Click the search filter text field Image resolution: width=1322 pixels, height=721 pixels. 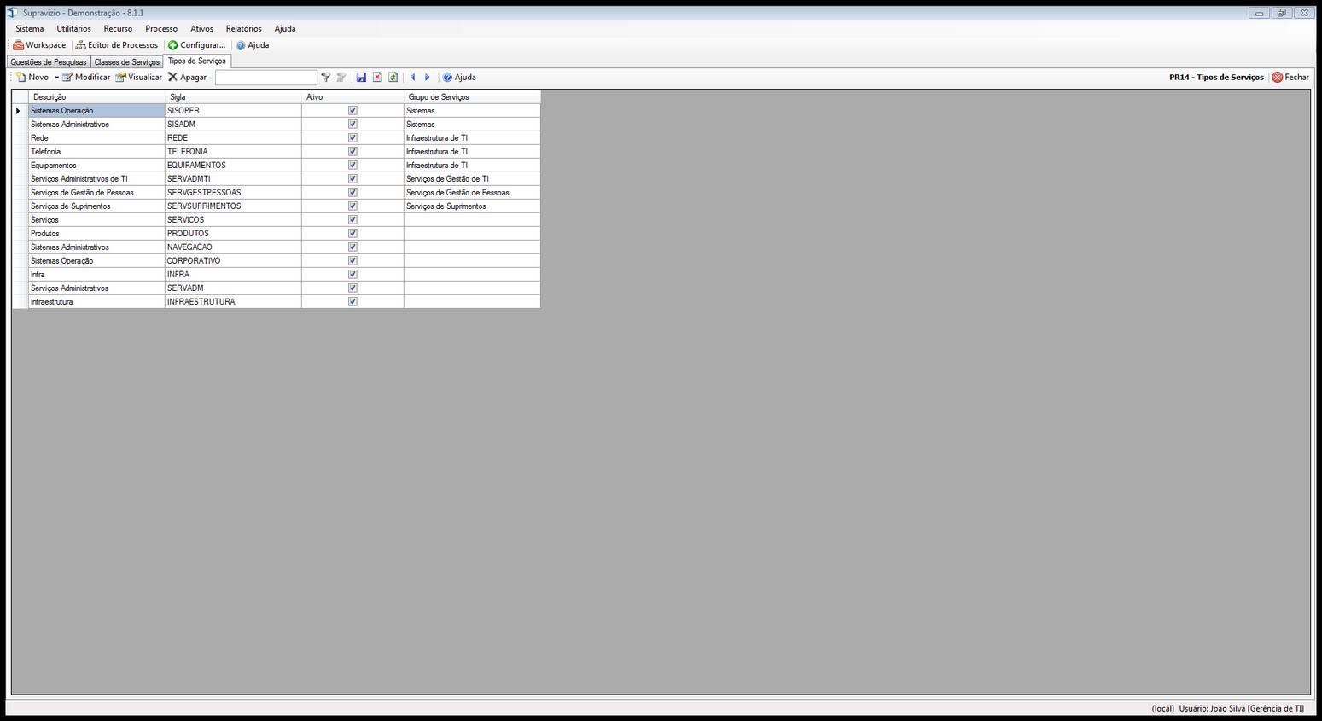(265, 78)
